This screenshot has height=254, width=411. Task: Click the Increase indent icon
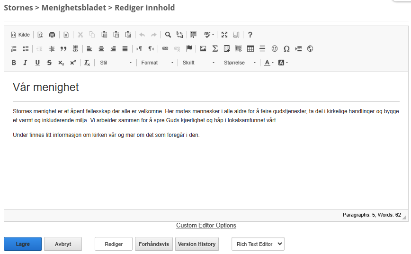click(x=51, y=49)
